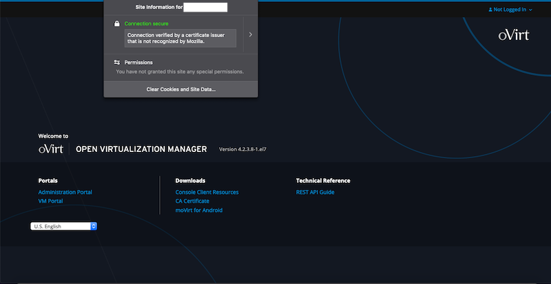Open the REST API Guide link
The height and width of the screenshot is (284, 551).
pos(315,192)
